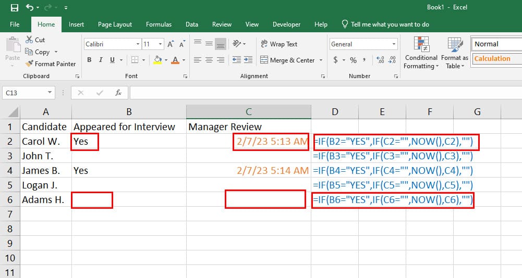Click the Orientation text angle icon
Screen dimensions: 522x278
[x=237, y=44]
